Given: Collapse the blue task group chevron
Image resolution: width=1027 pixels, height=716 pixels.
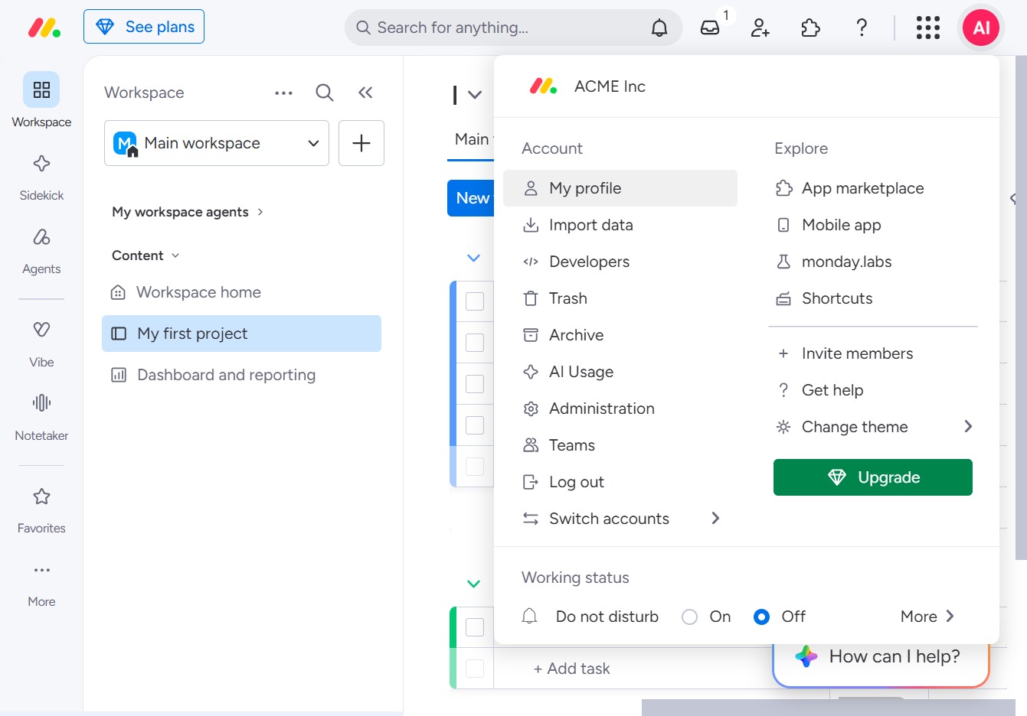Looking at the screenshot, I should [x=474, y=258].
